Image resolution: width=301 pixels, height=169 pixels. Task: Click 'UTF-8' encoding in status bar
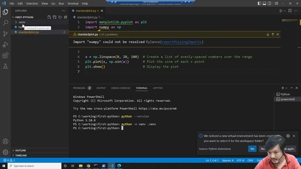pyautogui.click(x=240, y=160)
